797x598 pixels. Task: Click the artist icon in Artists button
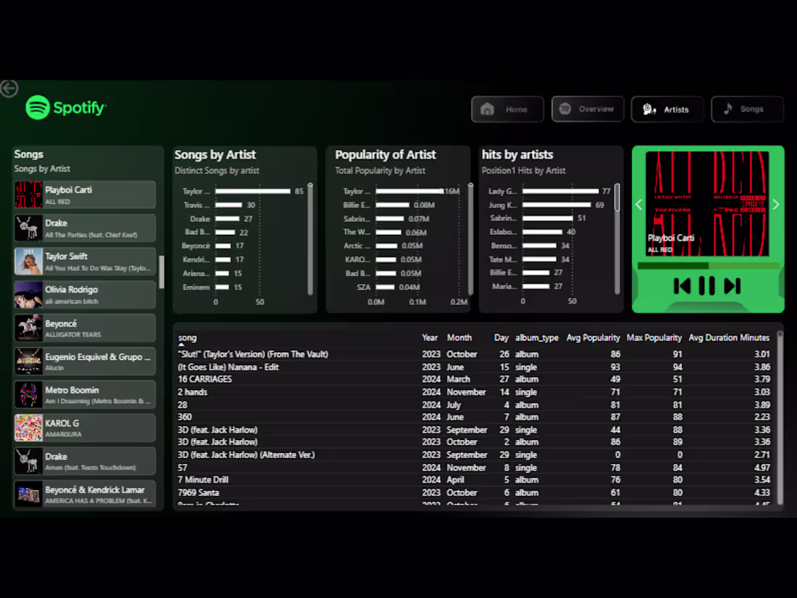pyautogui.click(x=649, y=109)
